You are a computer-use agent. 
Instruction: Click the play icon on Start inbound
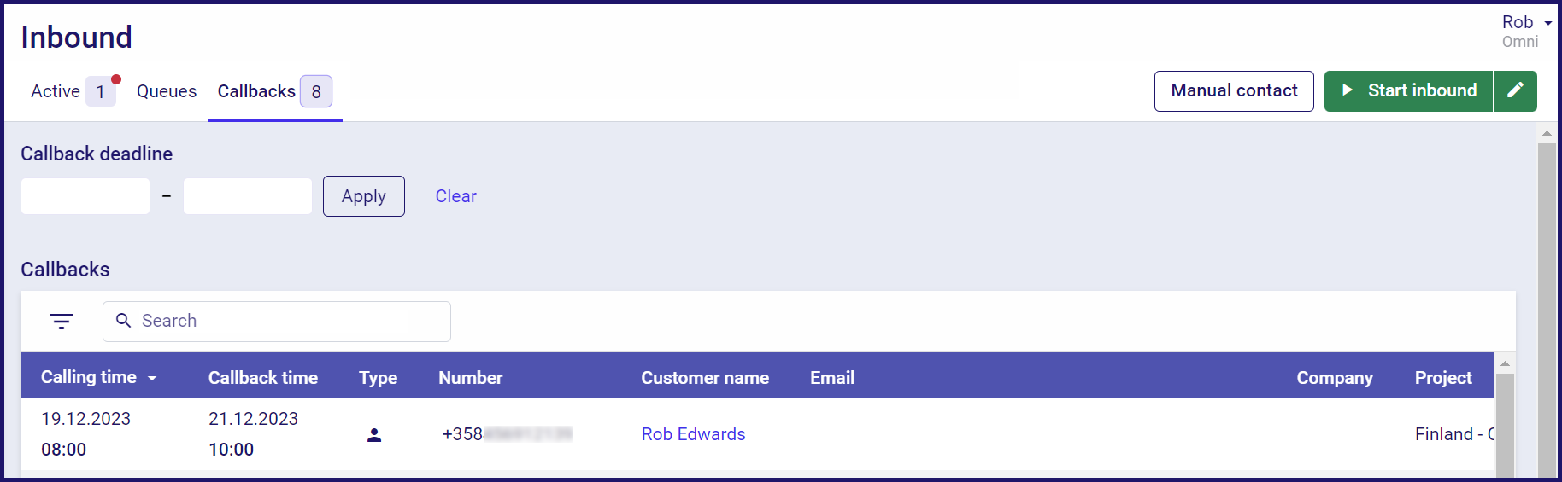click(x=1348, y=90)
